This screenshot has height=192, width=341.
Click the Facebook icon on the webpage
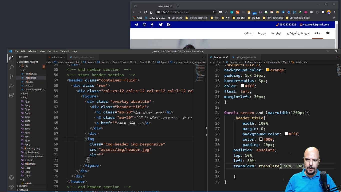(x=152, y=25)
